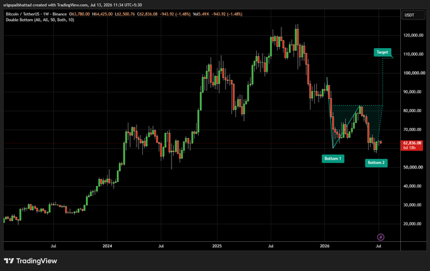430x271 pixels.
Task: Click the O63,780.00 open value
Action: coord(80,14)
